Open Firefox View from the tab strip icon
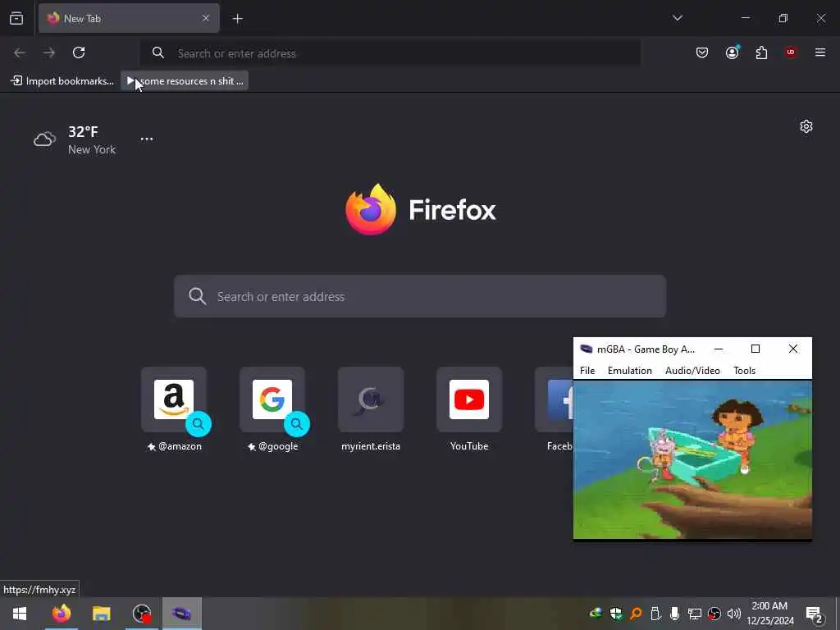Image resolution: width=840 pixels, height=630 pixels. pyautogui.click(x=16, y=18)
